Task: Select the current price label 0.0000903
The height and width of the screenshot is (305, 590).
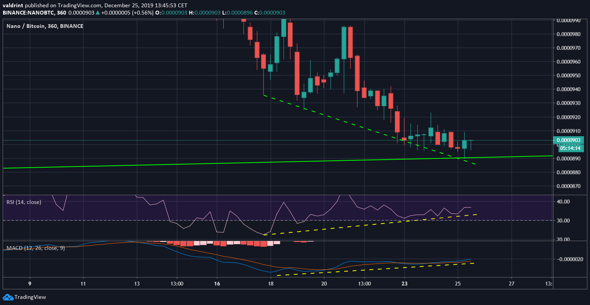Action: pos(569,140)
